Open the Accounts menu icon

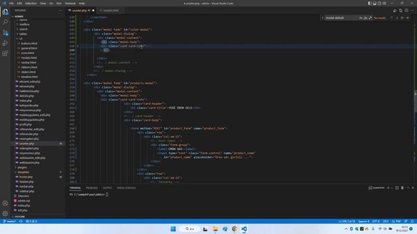pos(5,203)
